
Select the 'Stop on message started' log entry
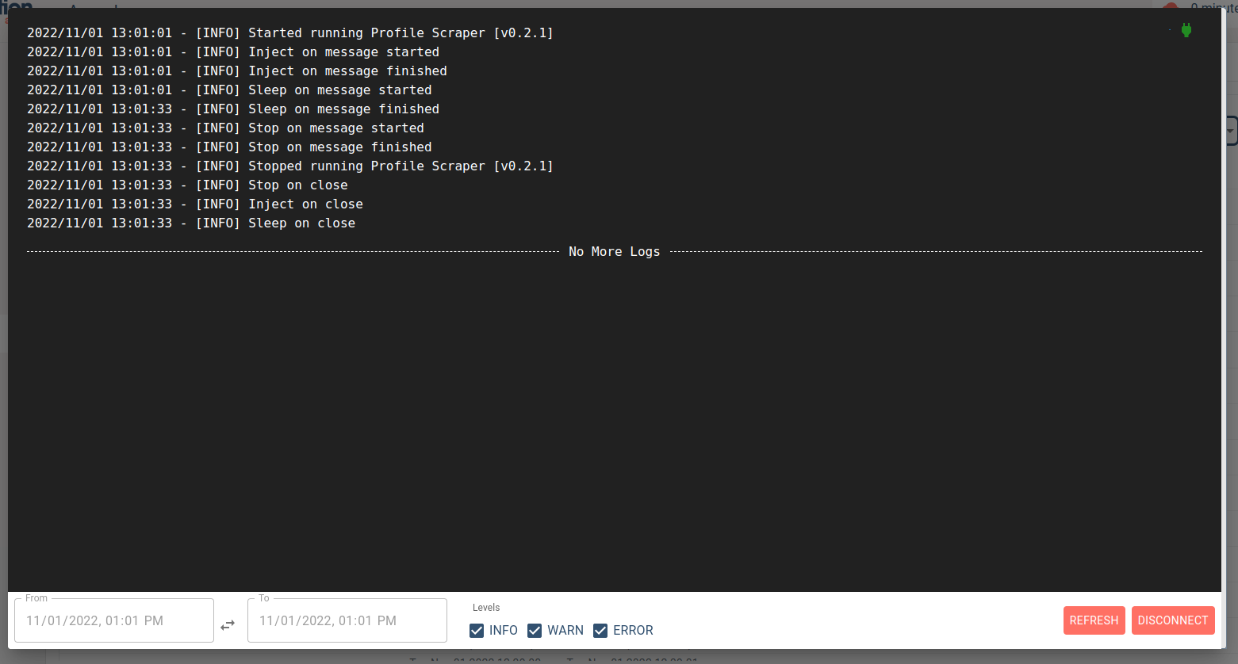[225, 128]
